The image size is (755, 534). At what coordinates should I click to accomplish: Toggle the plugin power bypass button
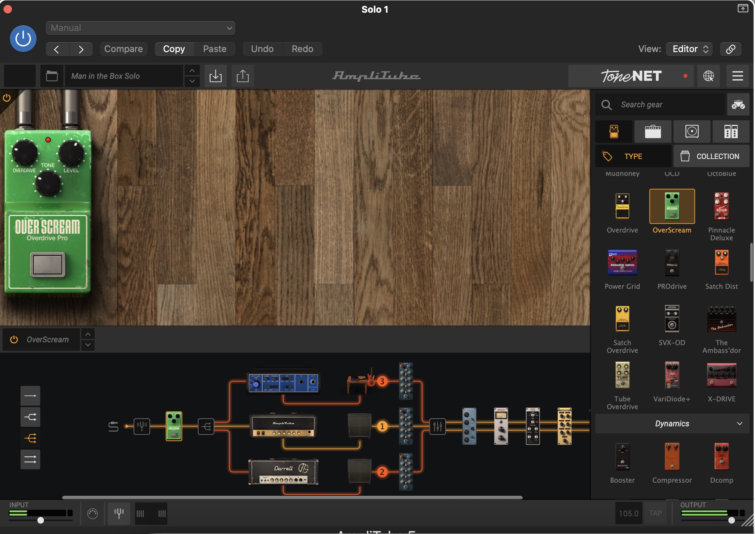coord(23,39)
